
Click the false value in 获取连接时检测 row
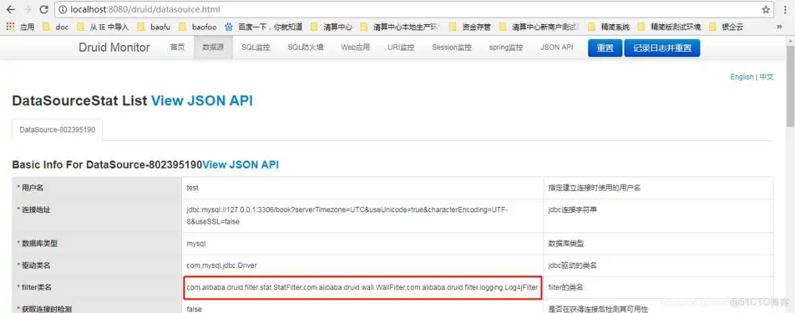194,309
